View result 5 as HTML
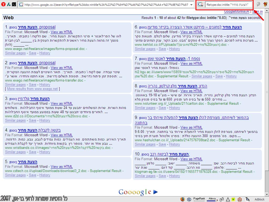This screenshot has width=269, height=202. (61, 166)
